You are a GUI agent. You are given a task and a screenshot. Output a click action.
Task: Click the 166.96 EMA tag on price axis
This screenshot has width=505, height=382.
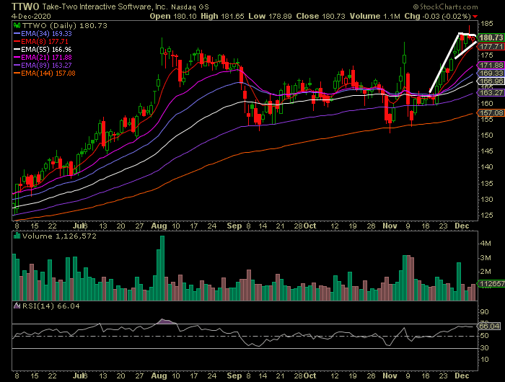[491, 81]
